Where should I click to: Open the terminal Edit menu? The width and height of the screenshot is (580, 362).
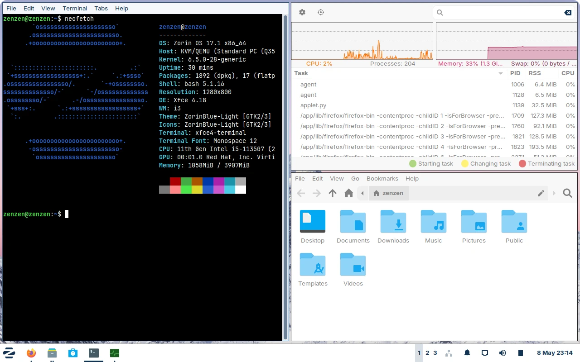[29, 8]
